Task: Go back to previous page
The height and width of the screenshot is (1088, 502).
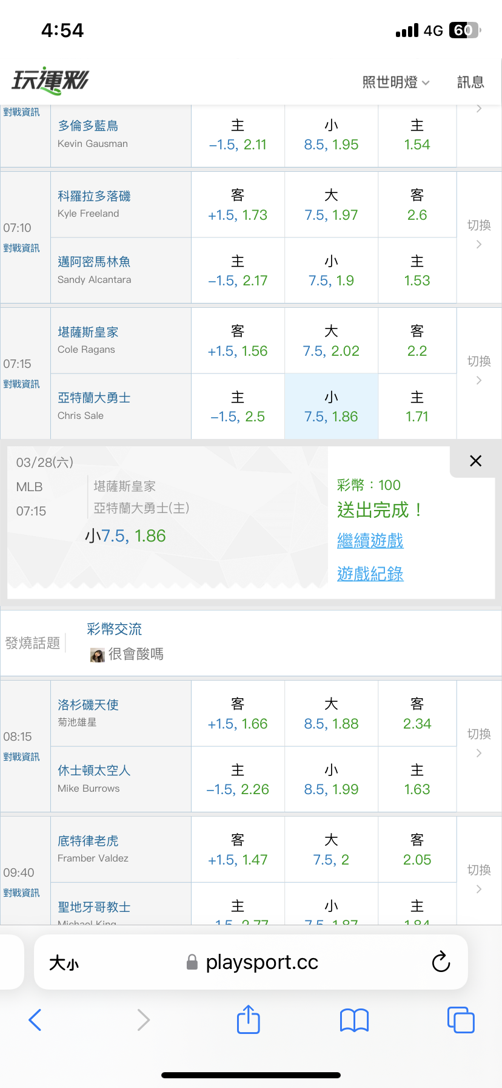Action: 35,1020
